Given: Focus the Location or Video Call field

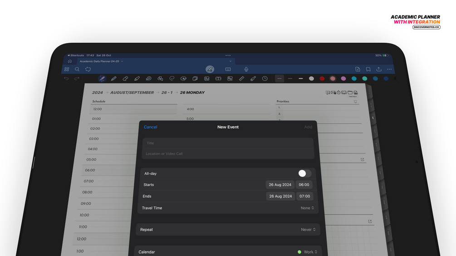Looking at the screenshot, I should pos(228,154).
